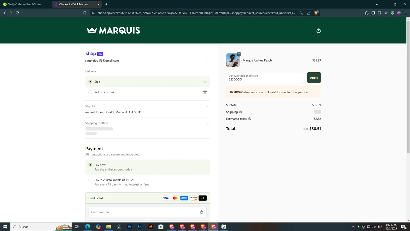Click the share page icon in address bar
This screenshot has width=410, height=231.
tap(308, 13)
